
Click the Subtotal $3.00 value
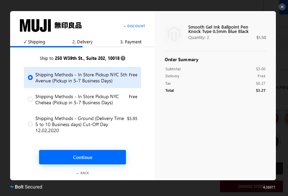click(261, 69)
